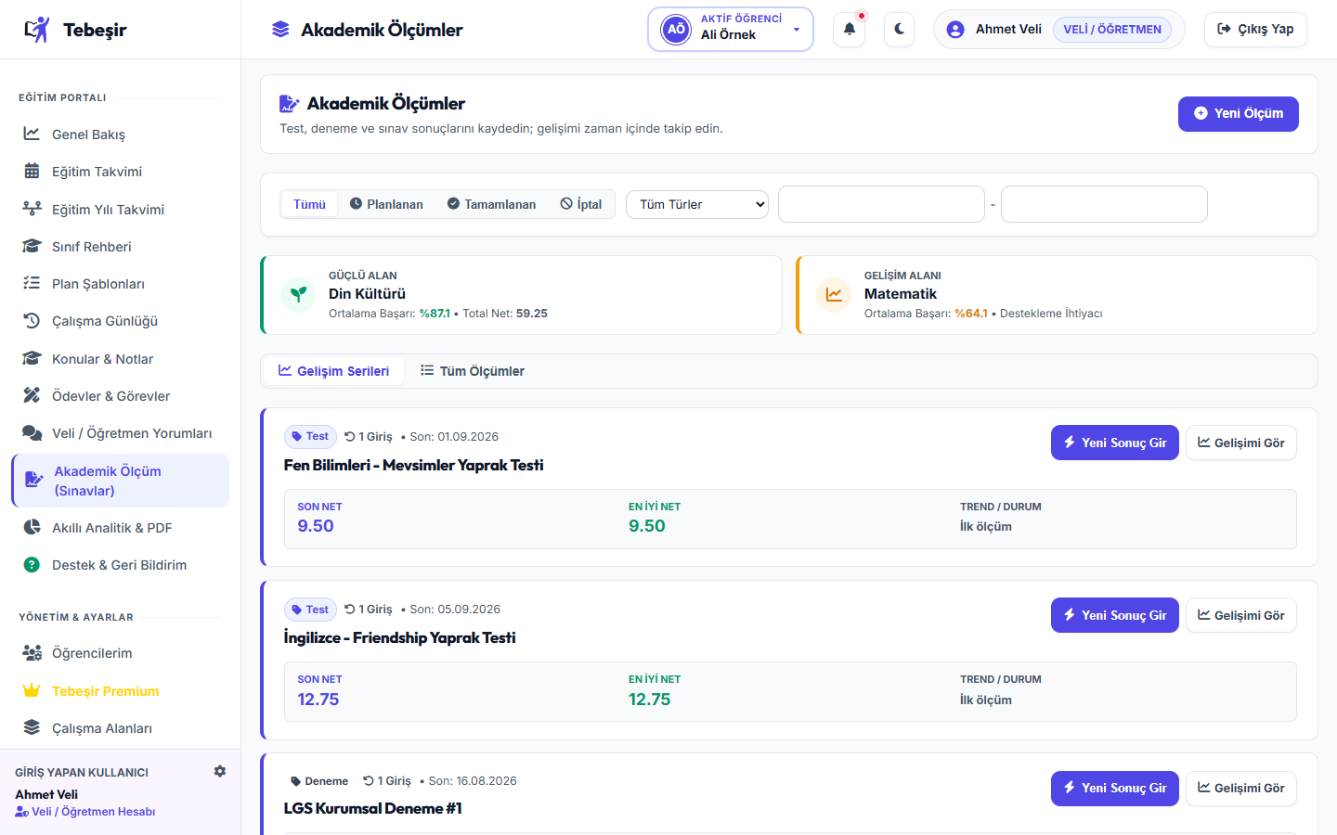Select the Planlanan status filter
The width and height of the screenshot is (1337, 835).
386,204
